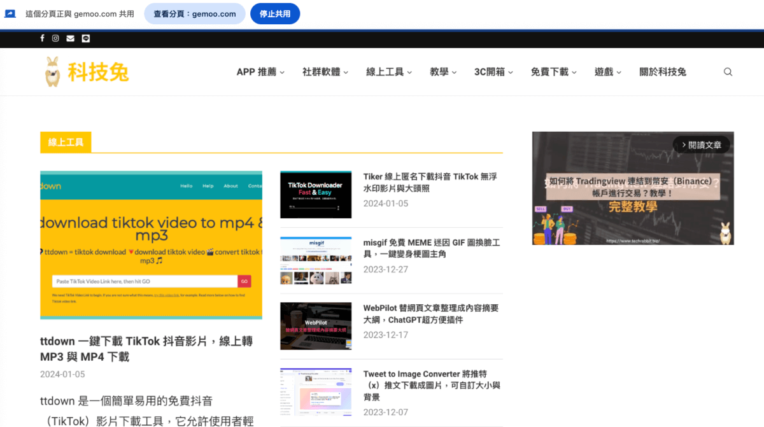764x427 pixels.
Task: Open the Facebook icon in top bar
Action: pyautogui.click(x=42, y=38)
